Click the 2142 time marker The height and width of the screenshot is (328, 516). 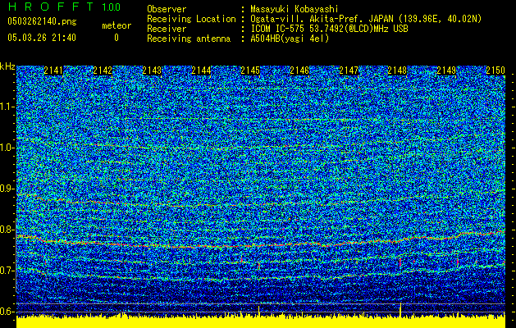[x=103, y=71]
